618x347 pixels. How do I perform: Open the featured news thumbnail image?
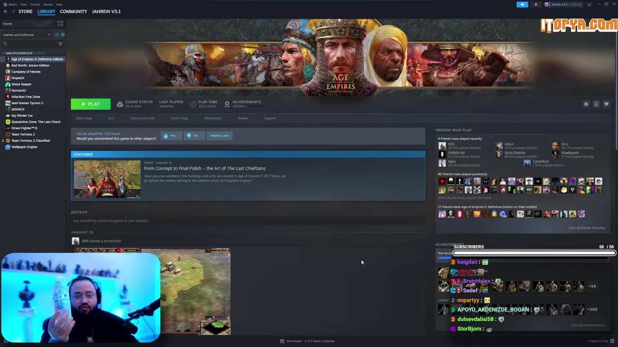tap(107, 179)
